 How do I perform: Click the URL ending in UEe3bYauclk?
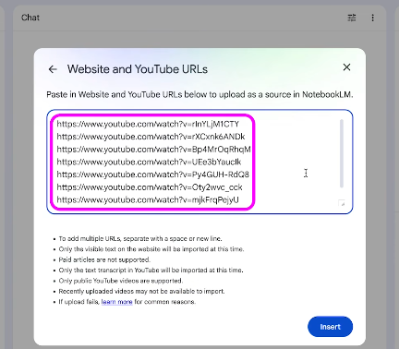pos(149,162)
